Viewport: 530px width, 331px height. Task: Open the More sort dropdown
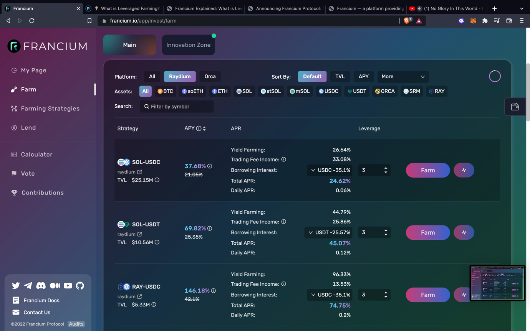[x=403, y=77]
